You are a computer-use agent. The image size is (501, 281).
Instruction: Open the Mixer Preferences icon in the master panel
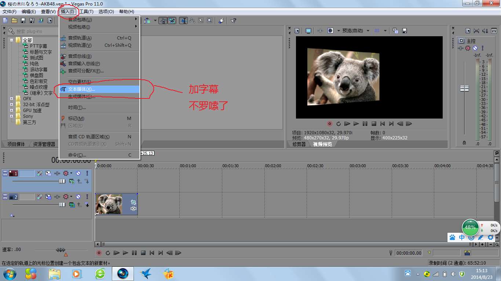pos(494,31)
